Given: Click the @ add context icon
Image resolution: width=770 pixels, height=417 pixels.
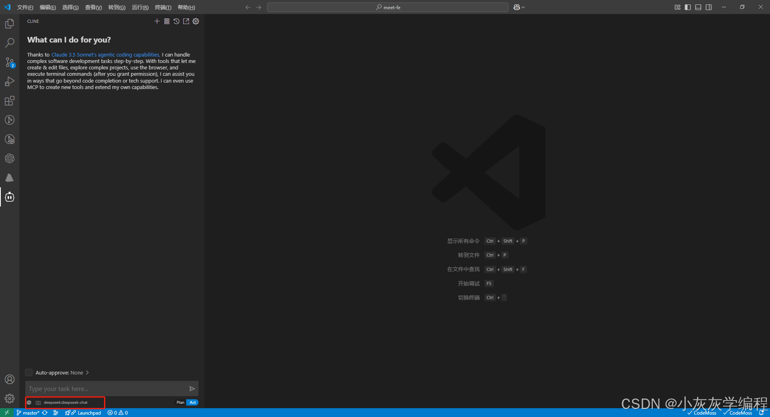Looking at the screenshot, I should 29,403.
